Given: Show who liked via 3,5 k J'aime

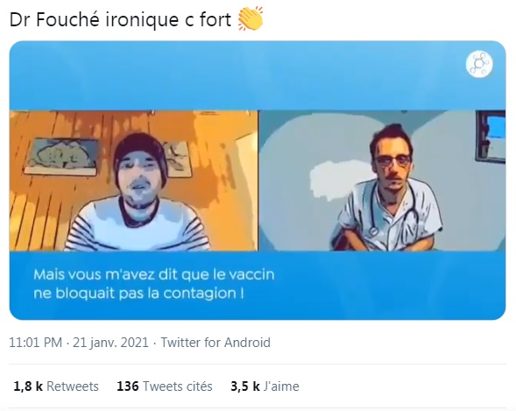Looking at the screenshot, I should click(x=265, y=386).
